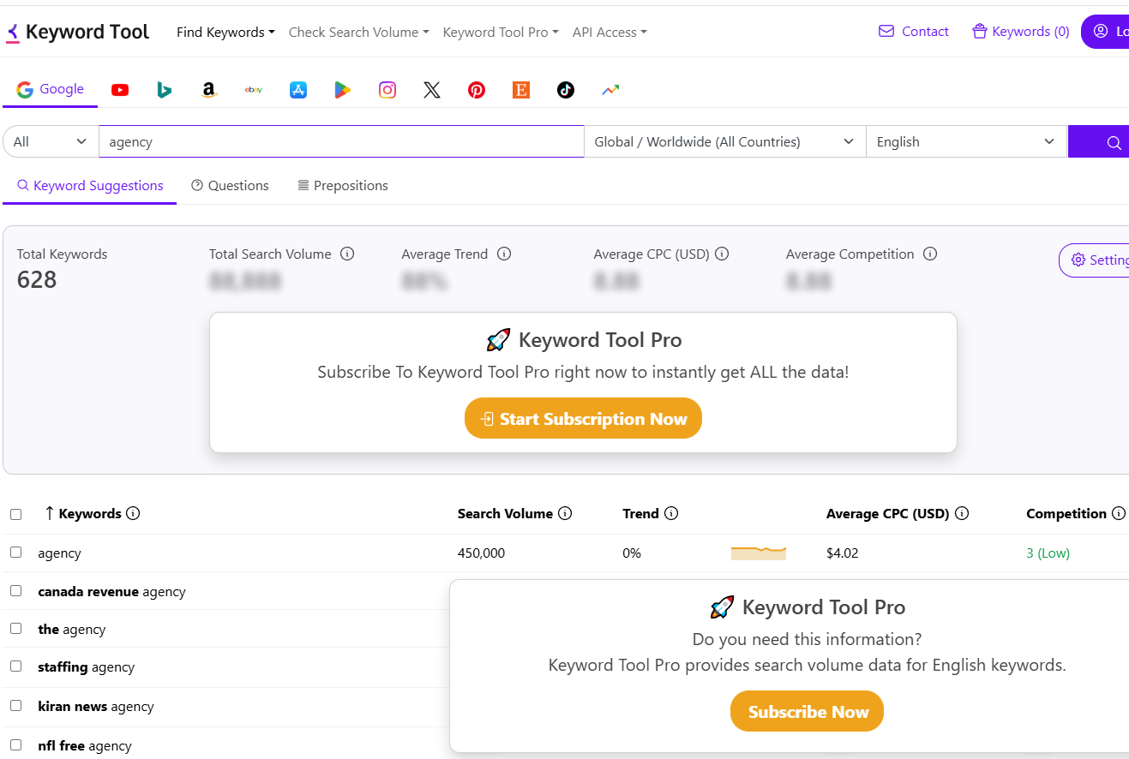The width and height of the screenshot is (1129, 759).
Task: Open the English language dropdown
Action: coord(966,142)
